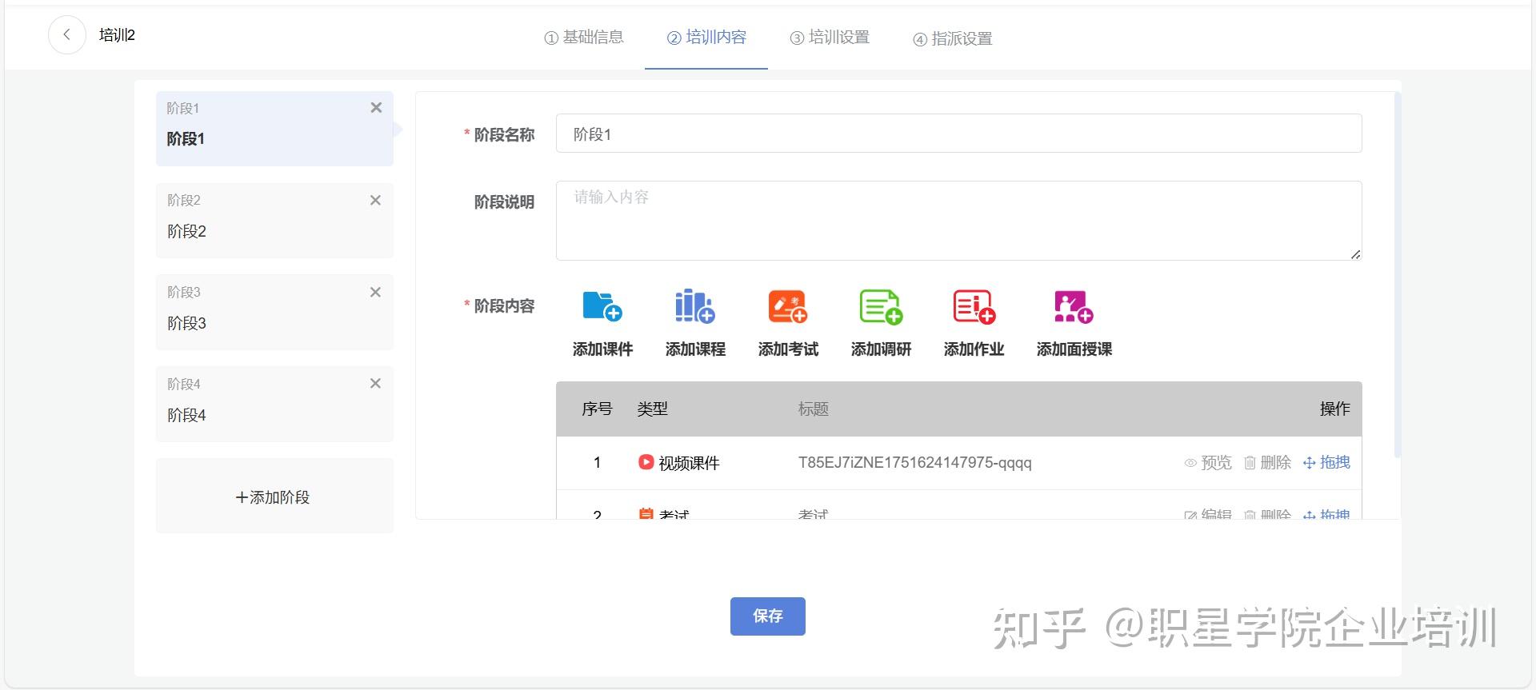Screen dimensions: 1536x690
Task: Remove 阶段4 with its X icon
Action: pos(375,384)
